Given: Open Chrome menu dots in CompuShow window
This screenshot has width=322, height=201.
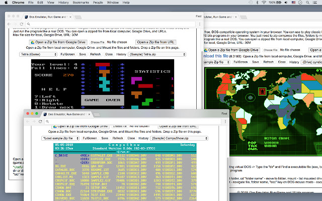Looking at the screenshot, I should [225, 122].
